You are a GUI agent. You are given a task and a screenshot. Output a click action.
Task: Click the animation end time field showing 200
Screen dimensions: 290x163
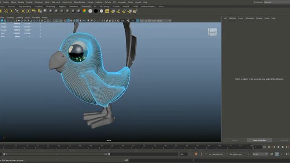[x=183, y=154]
